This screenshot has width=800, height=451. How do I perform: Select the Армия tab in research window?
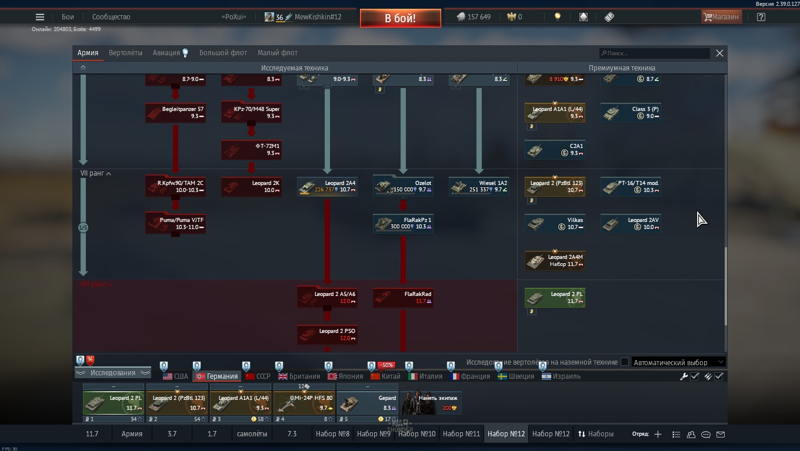(x=88, y=53)
